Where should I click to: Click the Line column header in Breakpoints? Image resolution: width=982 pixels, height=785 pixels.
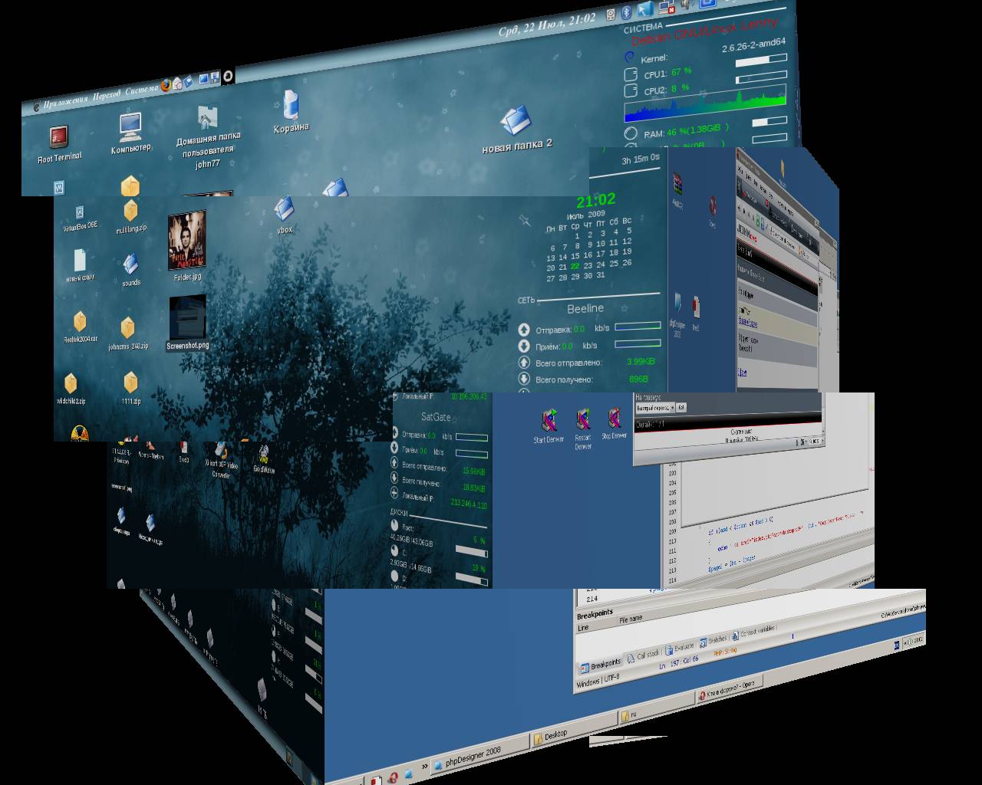tap(582, 627)
